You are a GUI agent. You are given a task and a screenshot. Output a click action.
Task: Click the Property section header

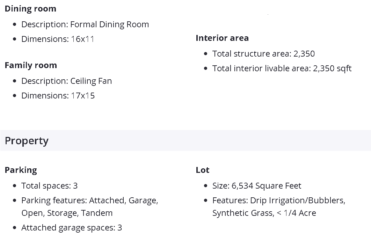pyautogui.click(x=27, y=141)
